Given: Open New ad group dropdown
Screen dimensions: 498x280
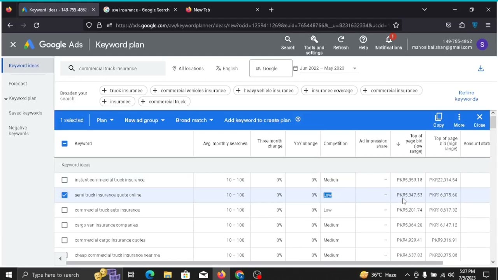Looking at the screenshot, I should pos(144,120).
